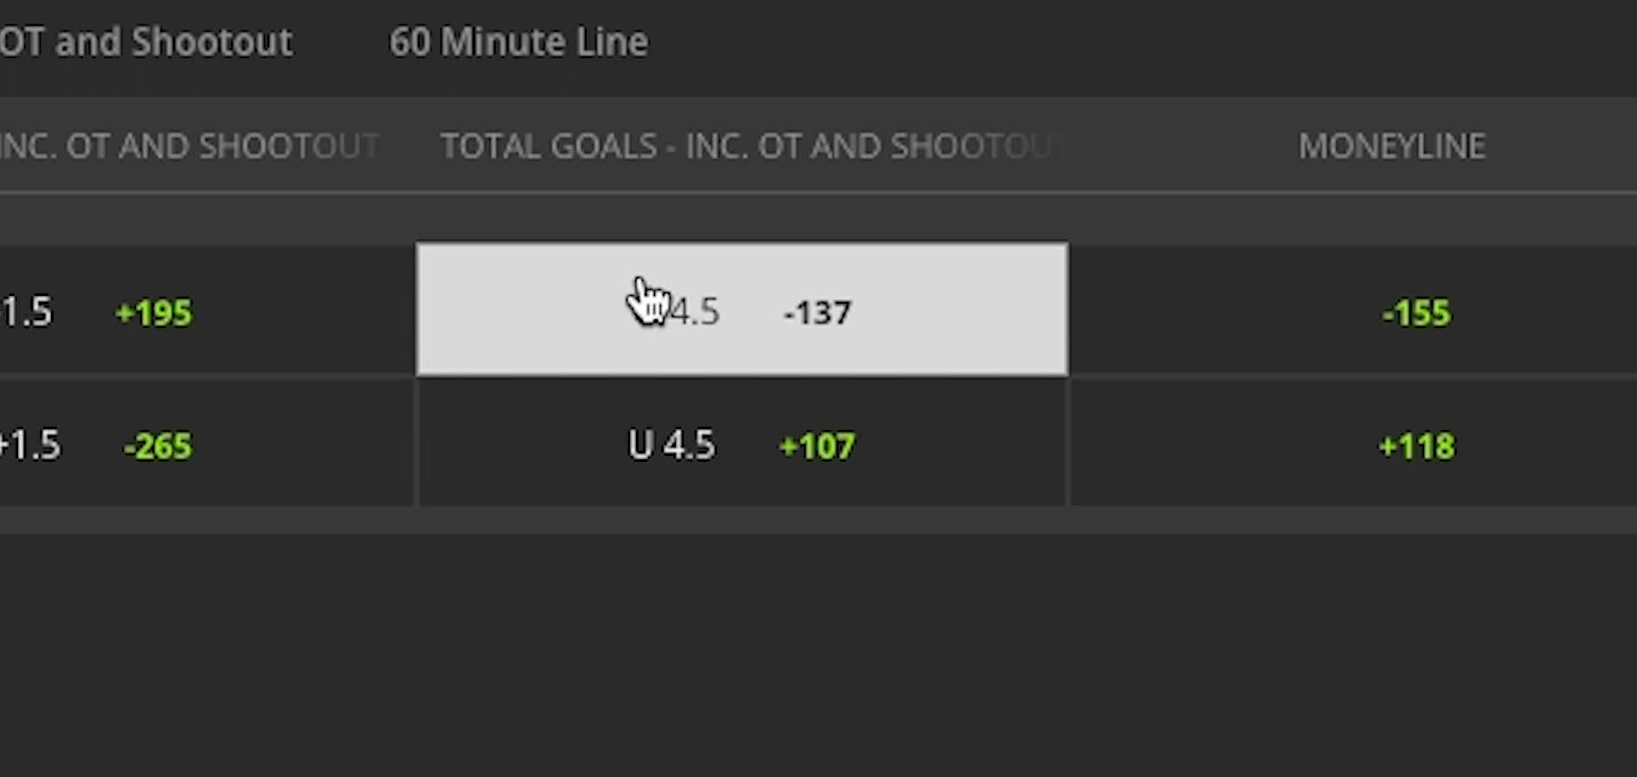
Task: Select the Under 4.5 total goals cell
Action: (741, 445)
